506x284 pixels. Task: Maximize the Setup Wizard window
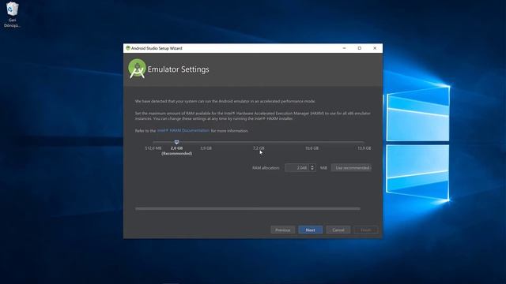click(x=360, y=48)
